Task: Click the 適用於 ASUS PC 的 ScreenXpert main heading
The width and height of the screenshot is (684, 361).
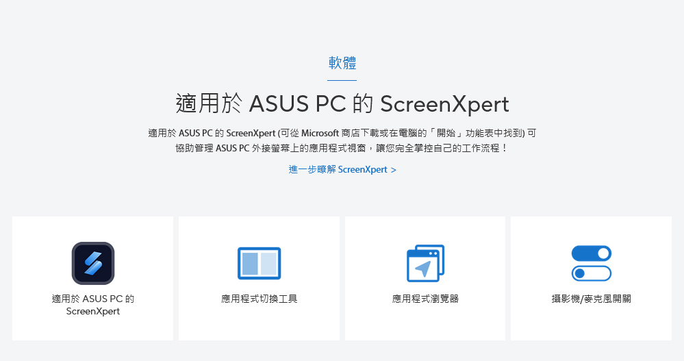Action: (x=342, y=104)
